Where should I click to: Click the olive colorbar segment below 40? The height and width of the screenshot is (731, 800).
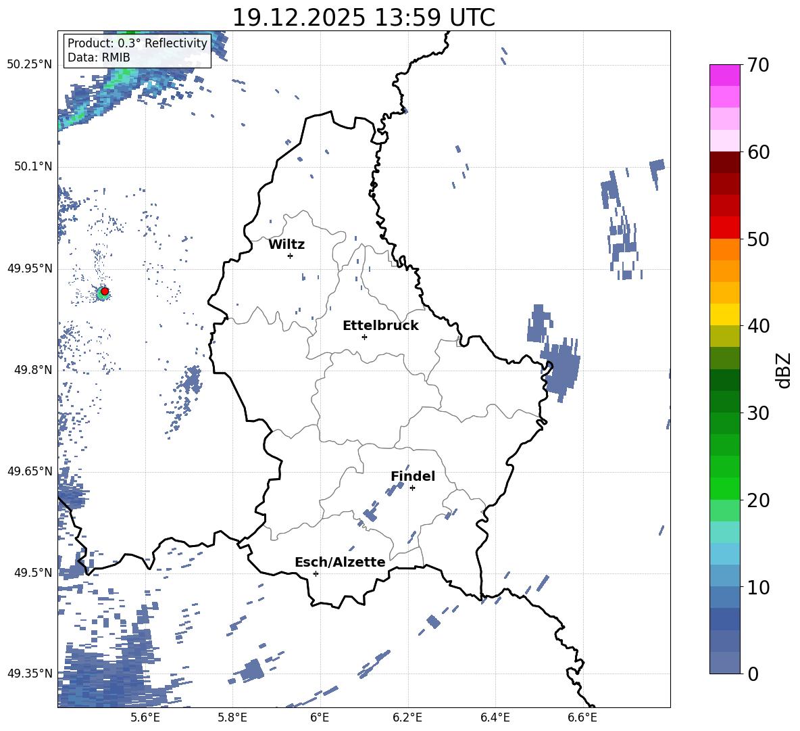pos(724,336)
